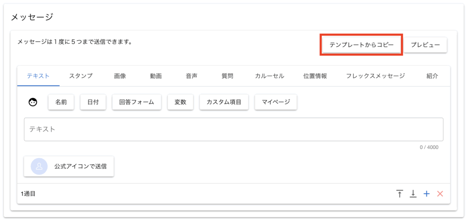
Task: Move the message to the top
Action: [x=400, y=194]
